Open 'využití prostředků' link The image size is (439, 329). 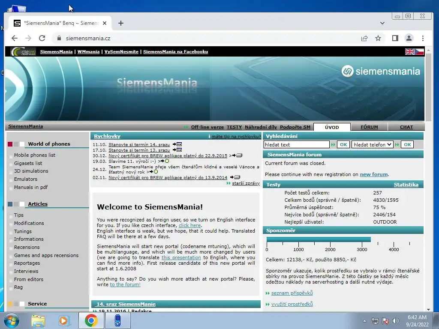click(x=292, y=304)
